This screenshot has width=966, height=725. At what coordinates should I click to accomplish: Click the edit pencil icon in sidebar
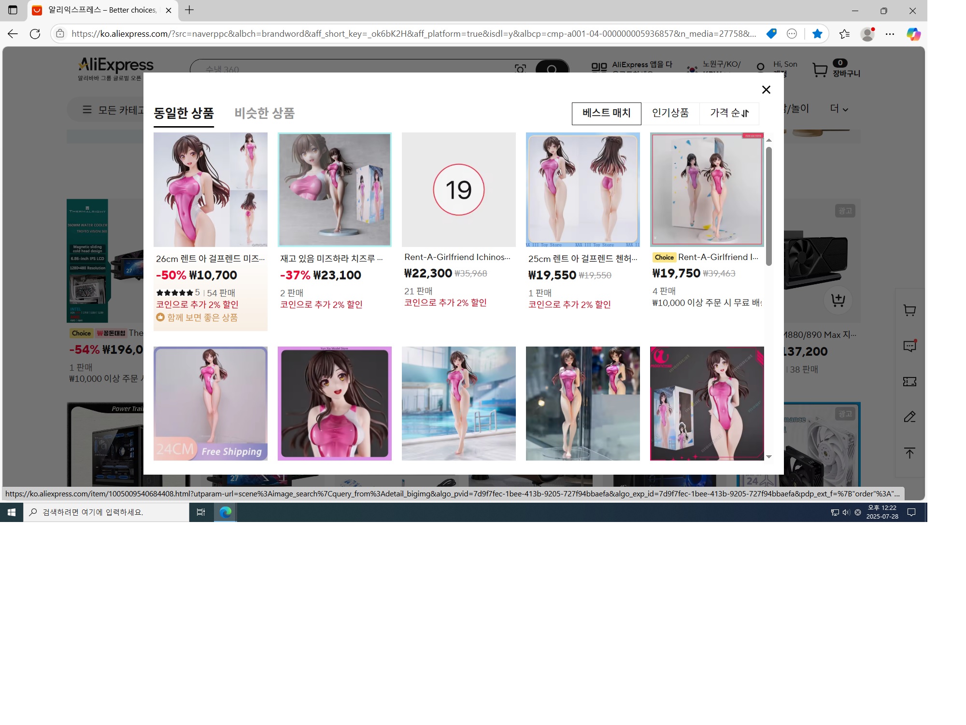909,417
